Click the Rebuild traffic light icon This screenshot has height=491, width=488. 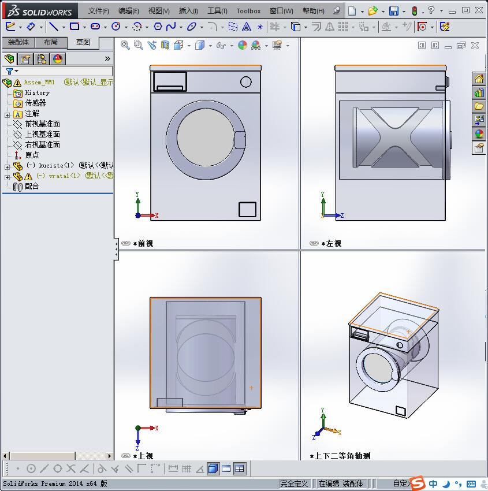click(x=415, y=11)
